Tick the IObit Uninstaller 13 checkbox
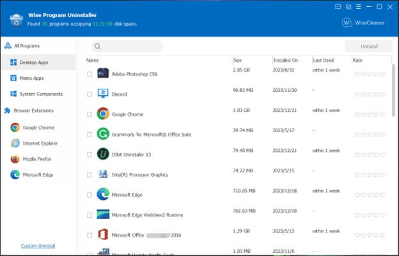399x256 pixels. [90, 154]
